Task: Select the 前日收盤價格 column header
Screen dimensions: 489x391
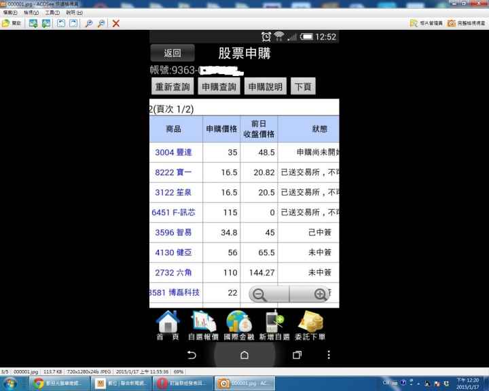Action: [x=259, y=129]
